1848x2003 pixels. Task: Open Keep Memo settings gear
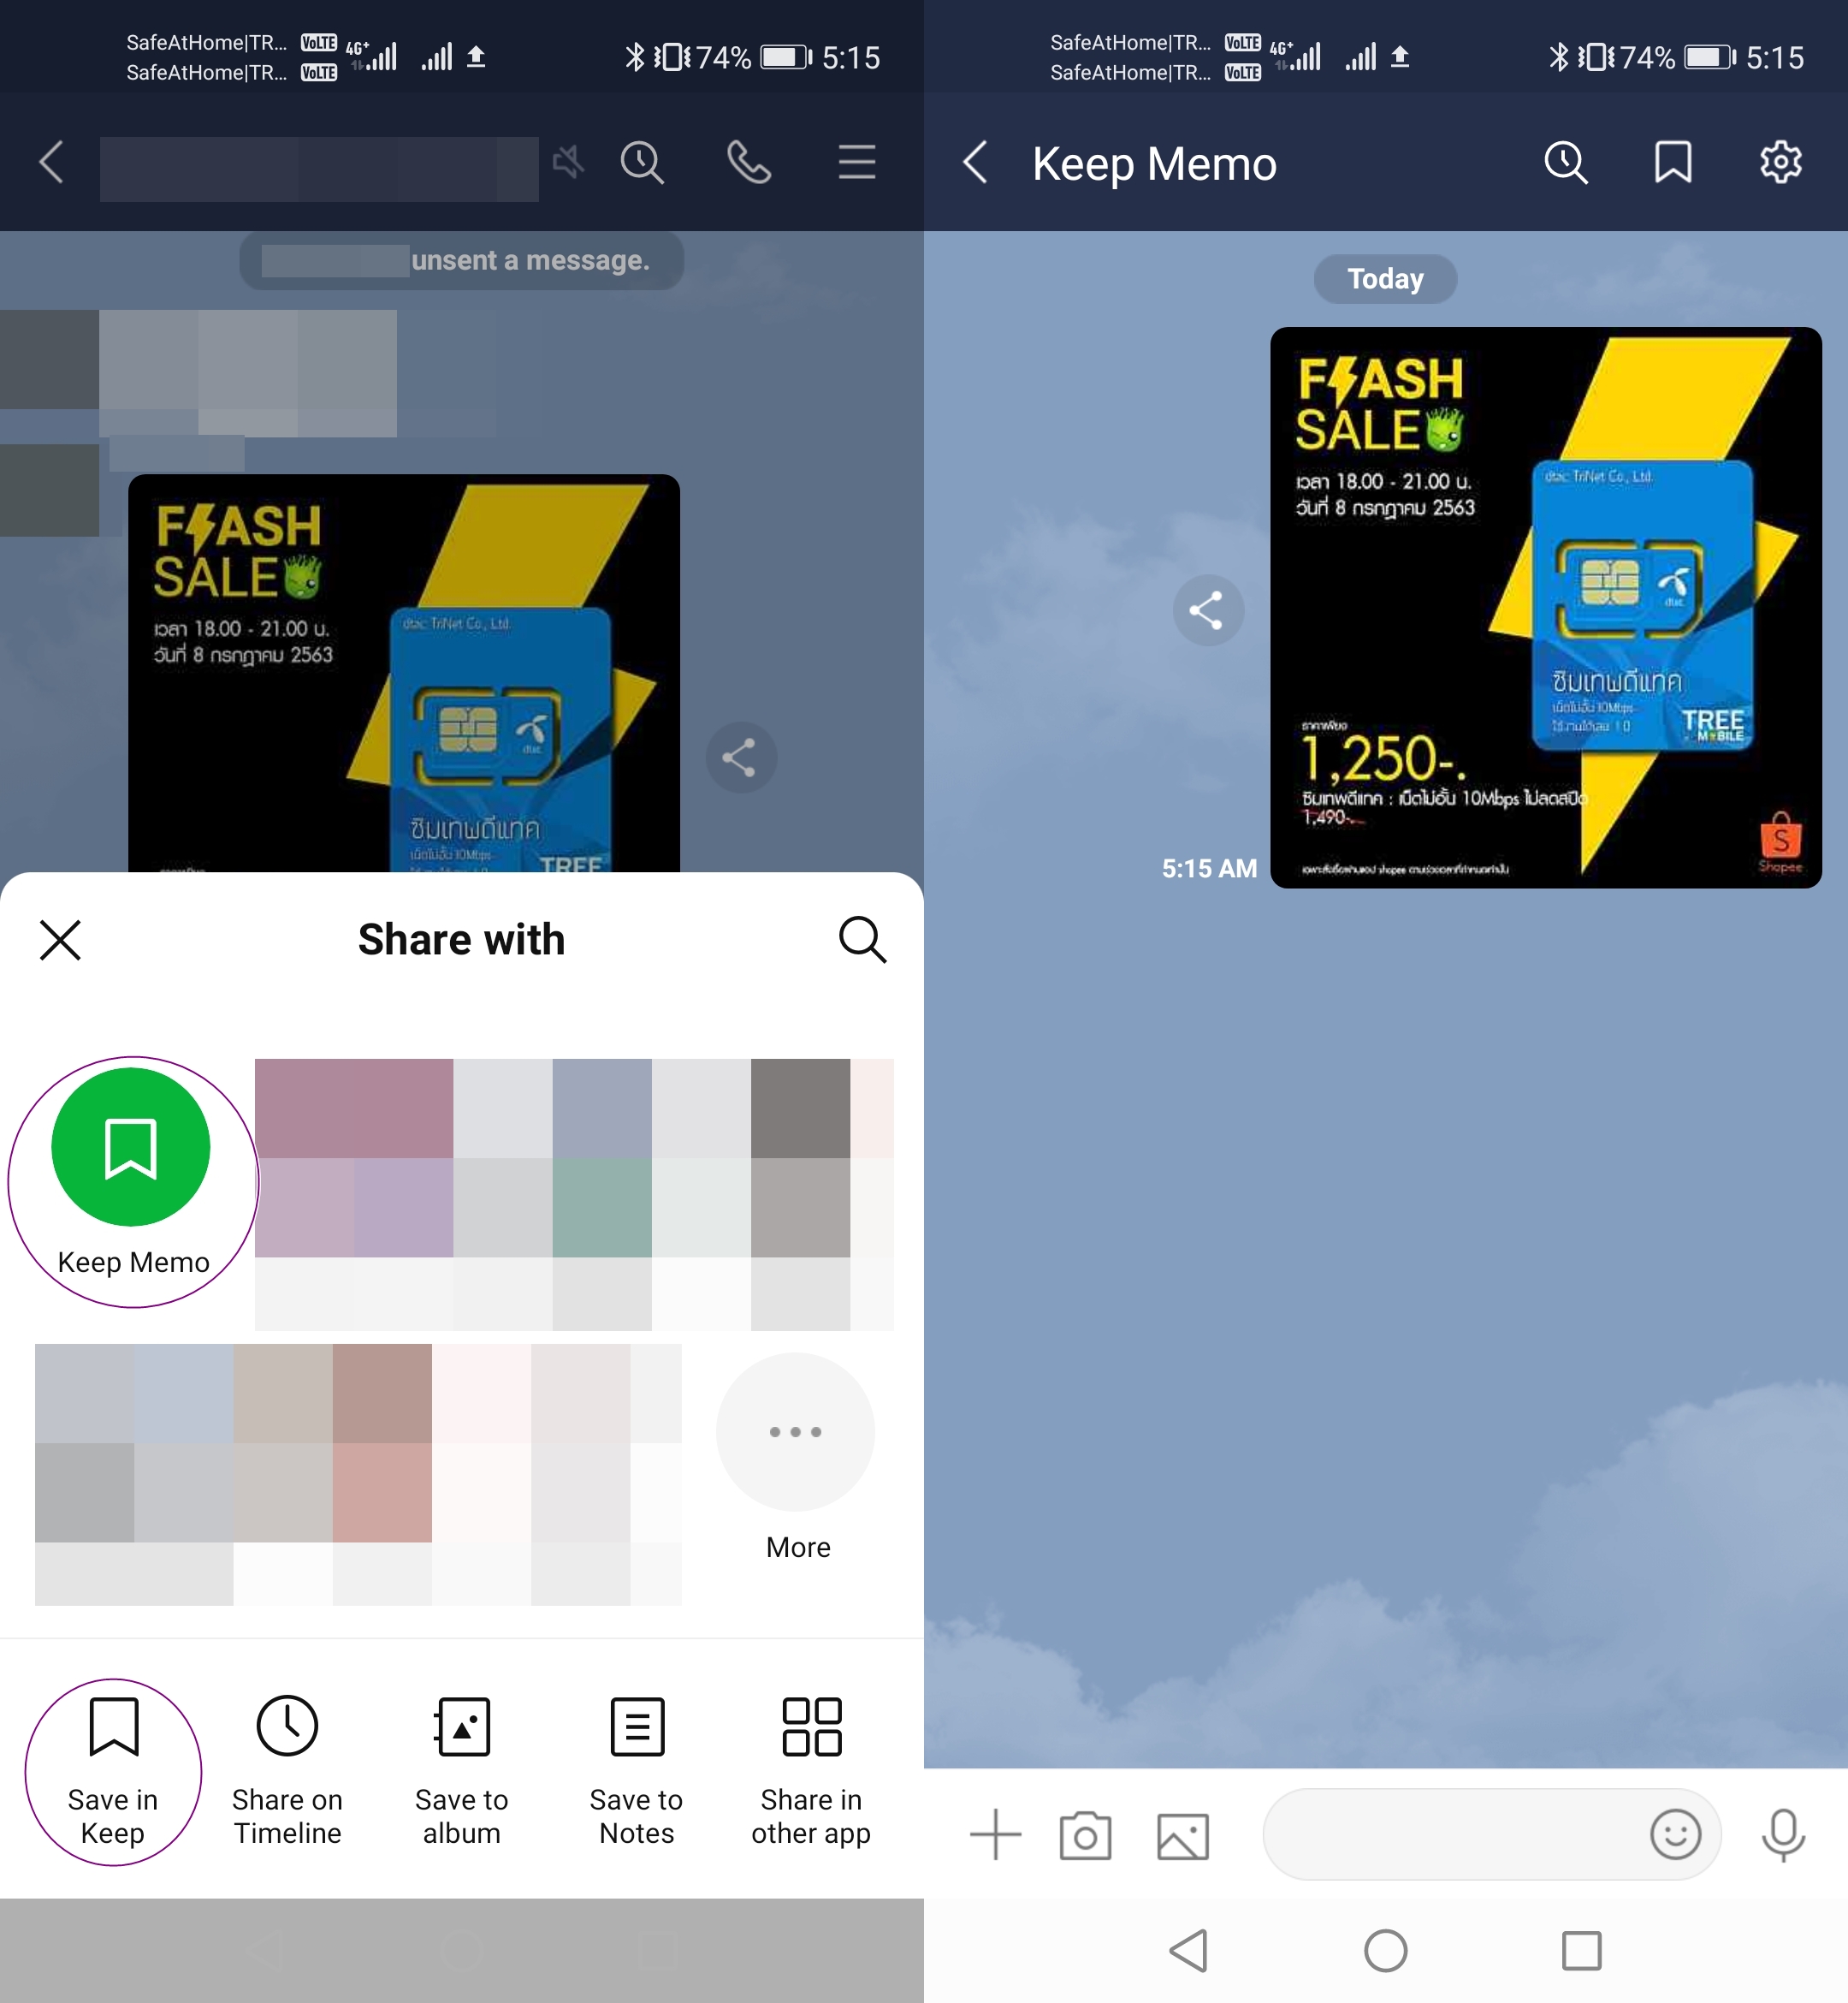pos(1781,162)
